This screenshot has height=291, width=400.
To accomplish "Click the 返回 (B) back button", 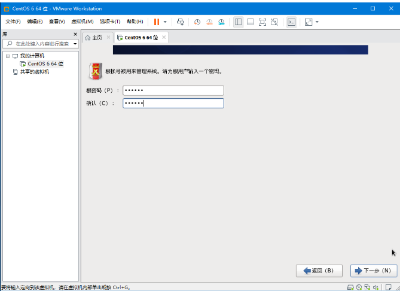I will 319,271.
